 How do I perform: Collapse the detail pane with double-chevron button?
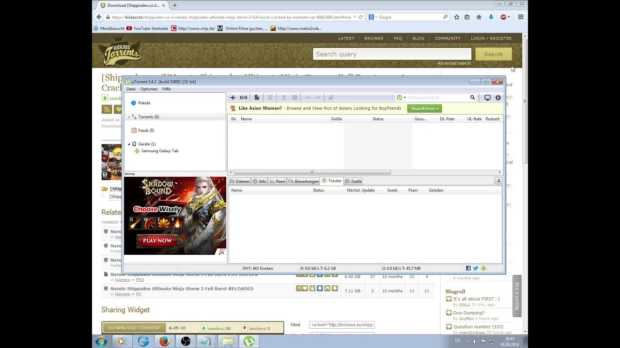click(x=498, y=181)
